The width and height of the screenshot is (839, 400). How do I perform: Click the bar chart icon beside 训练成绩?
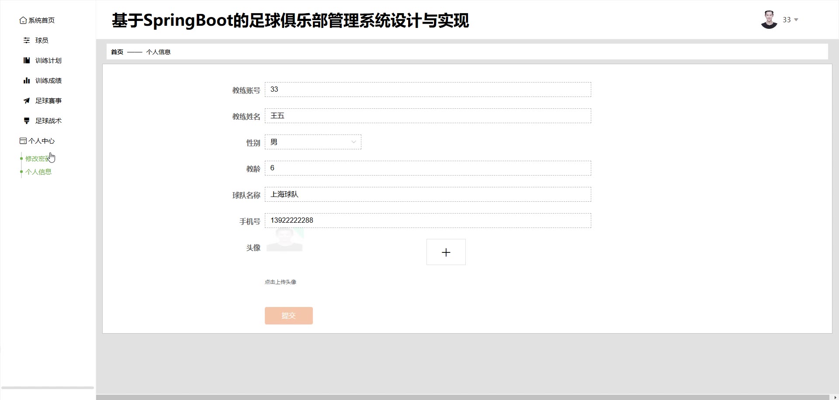click(27, 80)
